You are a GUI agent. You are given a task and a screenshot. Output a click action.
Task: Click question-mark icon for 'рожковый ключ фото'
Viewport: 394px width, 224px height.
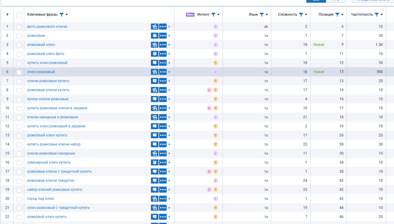pos(155,54)
